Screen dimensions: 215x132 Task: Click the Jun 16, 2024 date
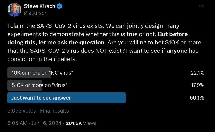[46, 123]
